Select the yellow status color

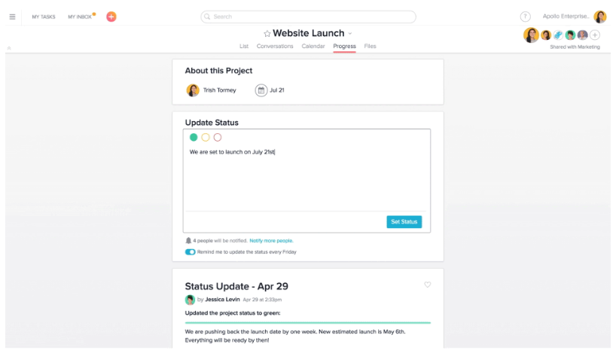pyautogui.click(x=206, y=137)
